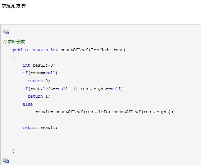The width and height of the screenshot is (201, 165).
Task: Click the copy code icon above the code
Action: [6, 32]
